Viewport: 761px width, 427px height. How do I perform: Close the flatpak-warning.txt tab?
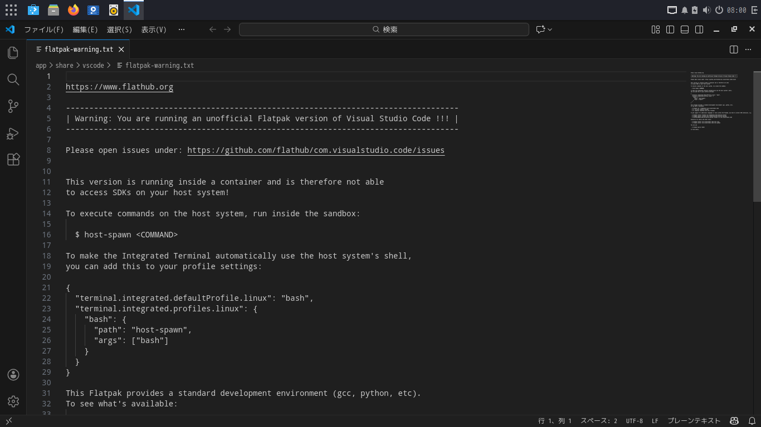coord(121,49)
